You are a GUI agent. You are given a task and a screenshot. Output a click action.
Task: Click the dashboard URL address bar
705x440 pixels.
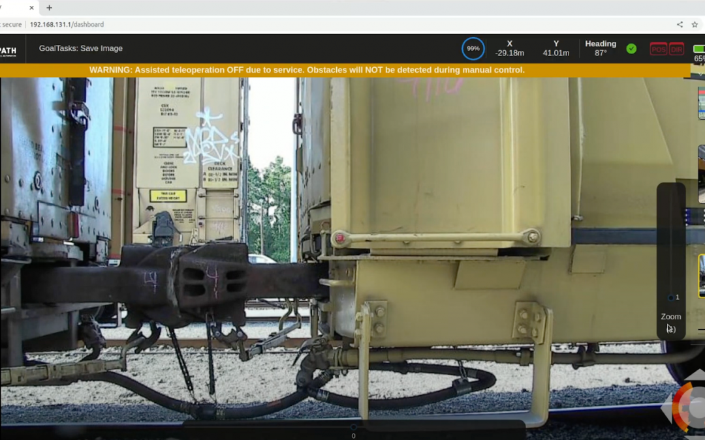pyautogui.click(x=67, y=25)
